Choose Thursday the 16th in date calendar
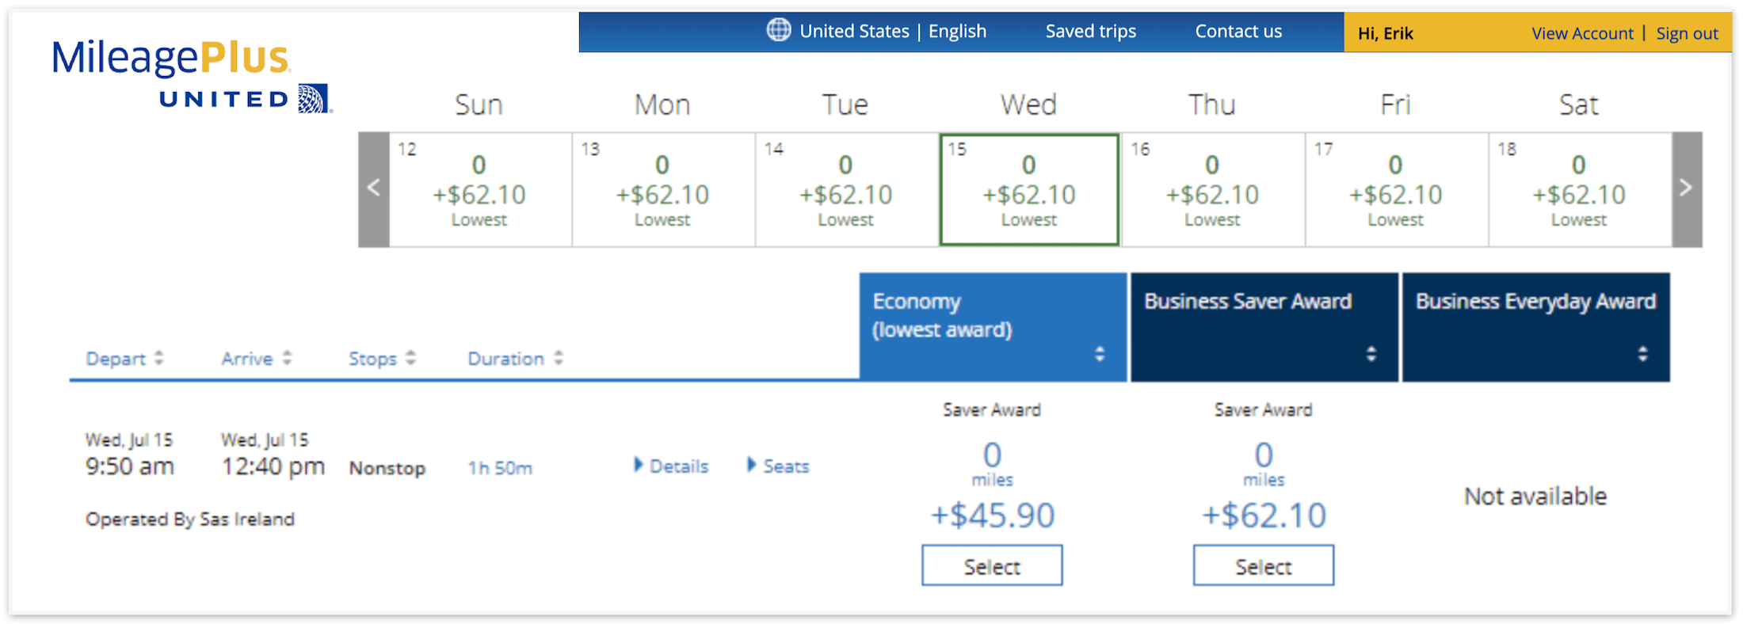This screenshot has height=624, width=1743. pyautogui.click(x=1213, y=189)
